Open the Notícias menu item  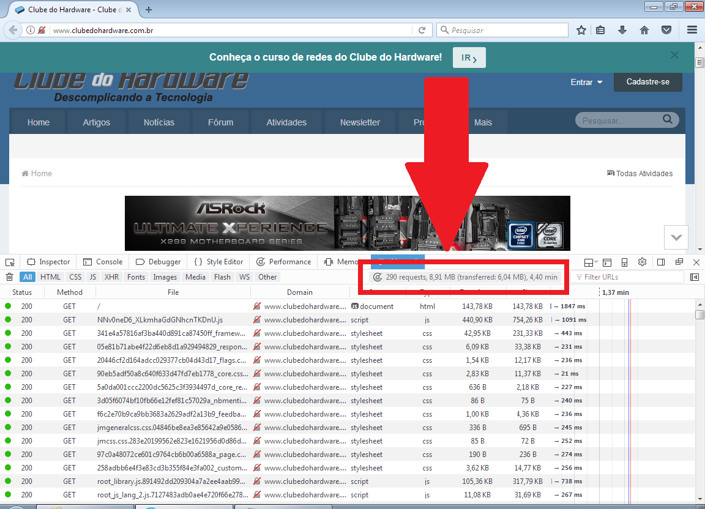click(159, 122)
